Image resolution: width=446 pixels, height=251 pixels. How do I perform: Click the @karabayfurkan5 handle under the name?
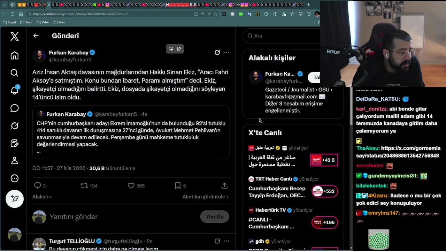[x=70, y=60]
